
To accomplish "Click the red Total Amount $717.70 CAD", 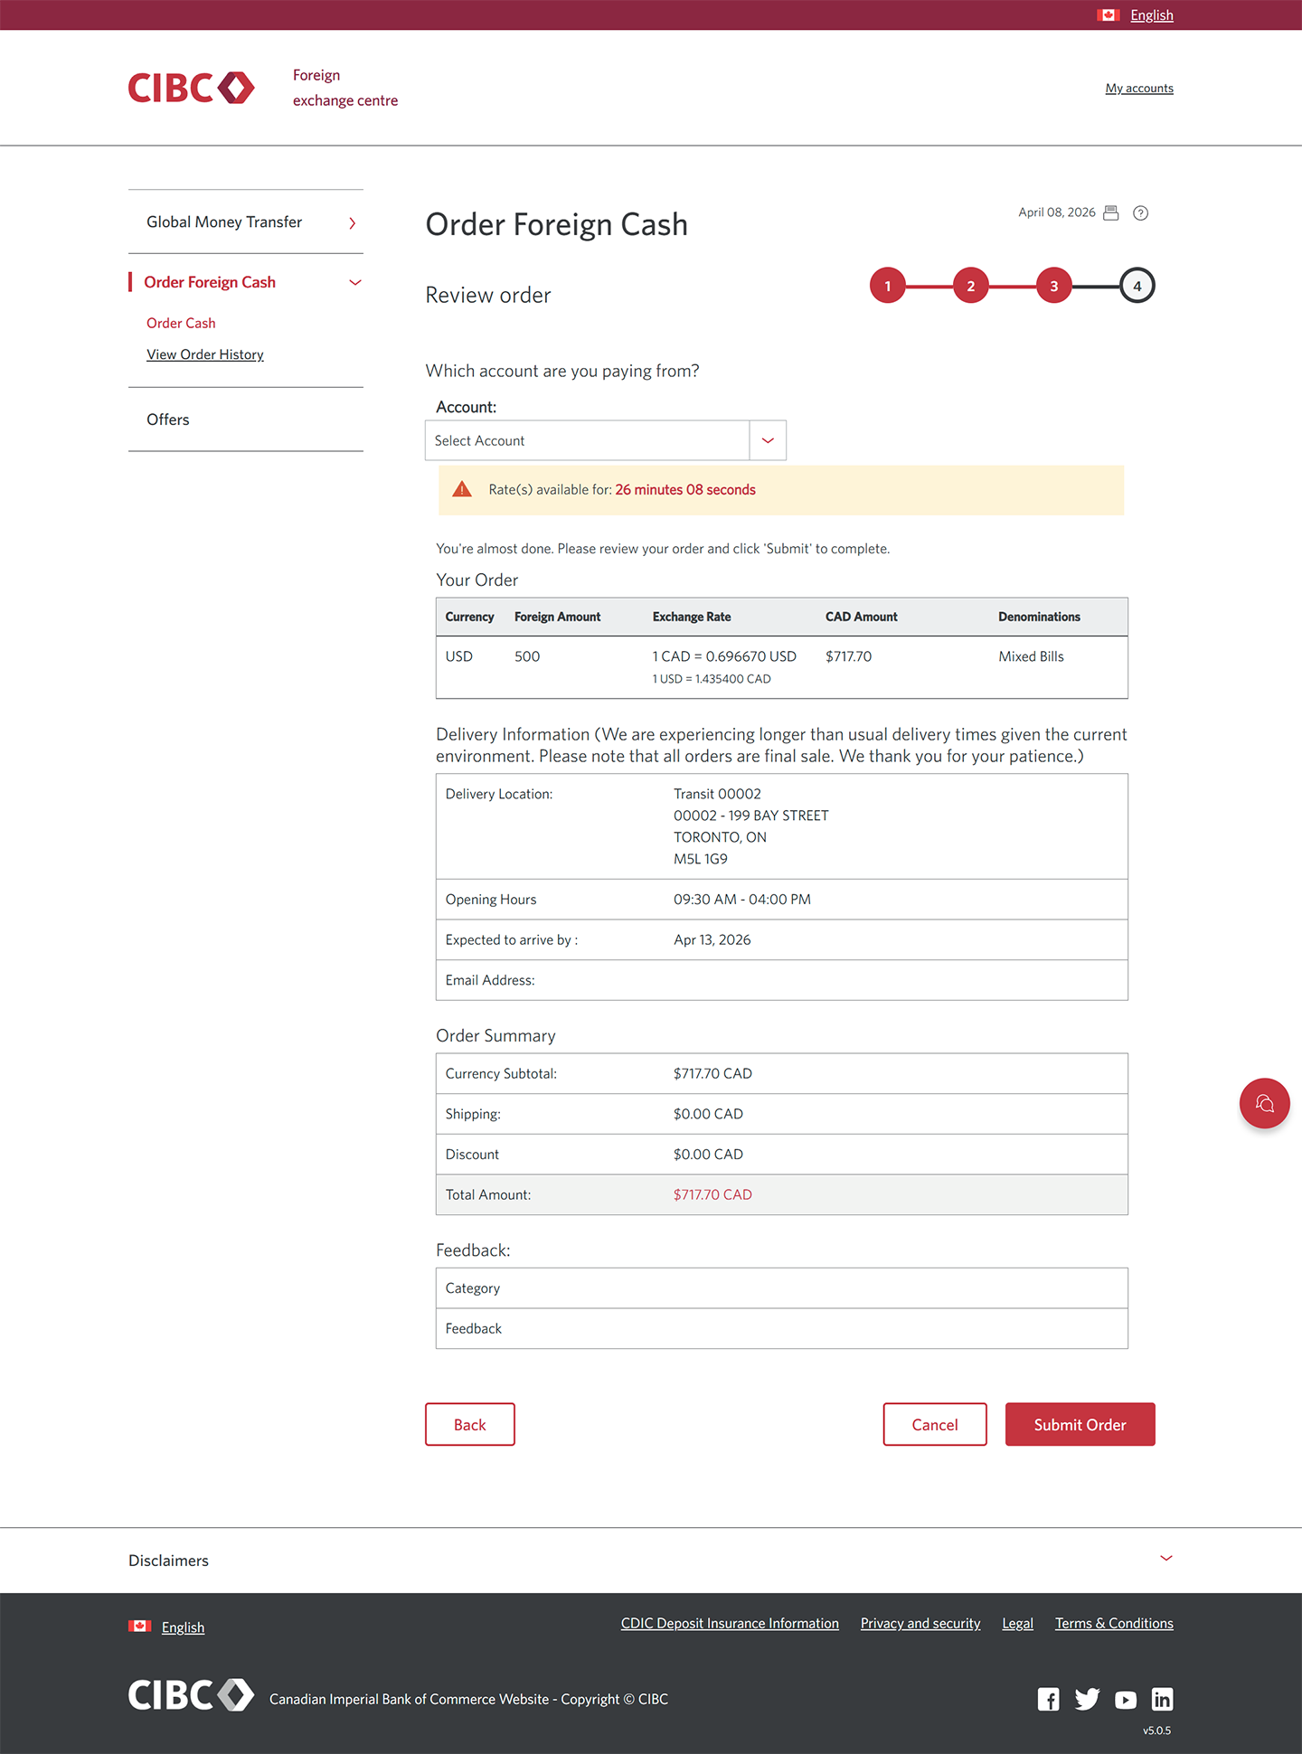I will [712, 1194].
